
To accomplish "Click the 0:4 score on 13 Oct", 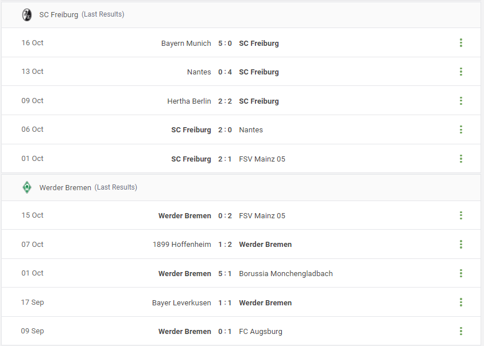I will tap(225, 72).
